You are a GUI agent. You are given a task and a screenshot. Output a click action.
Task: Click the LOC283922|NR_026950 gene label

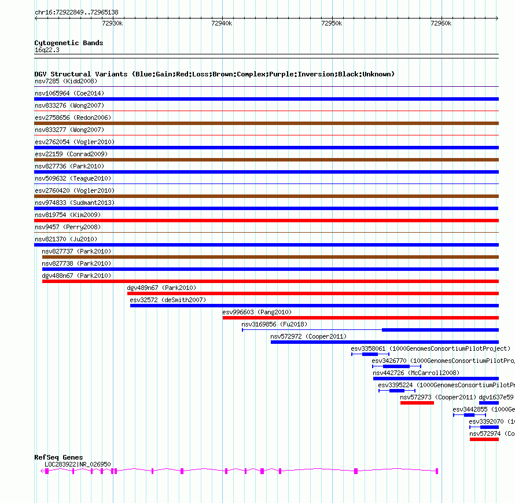point(78,464)
